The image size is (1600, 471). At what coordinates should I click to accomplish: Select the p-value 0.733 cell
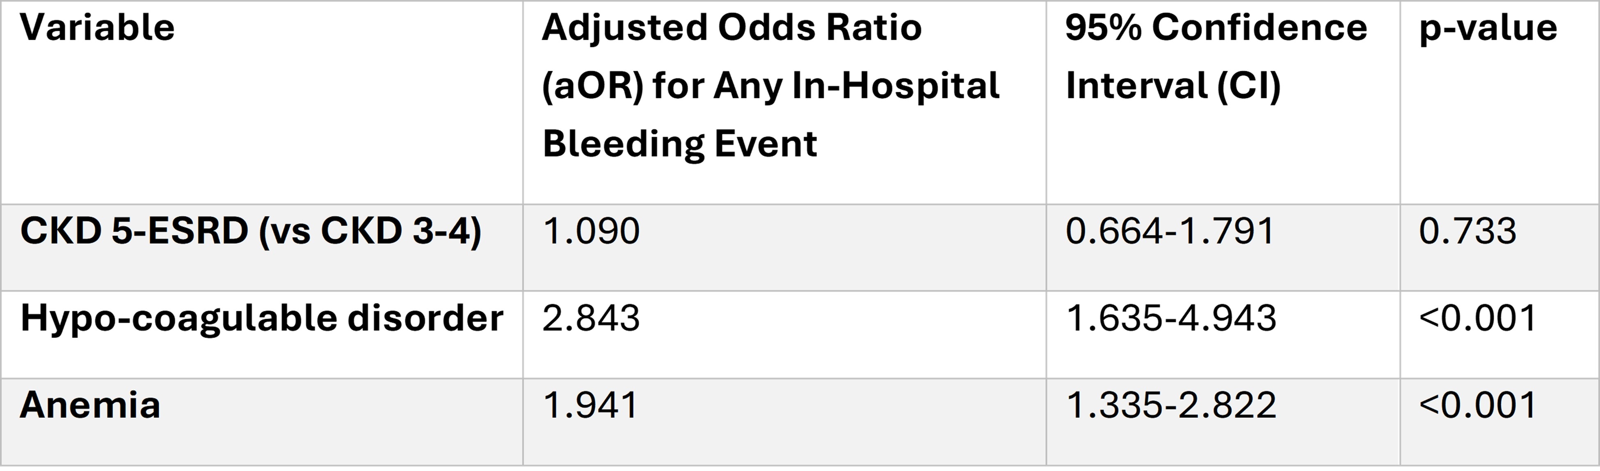[1467, 232]
